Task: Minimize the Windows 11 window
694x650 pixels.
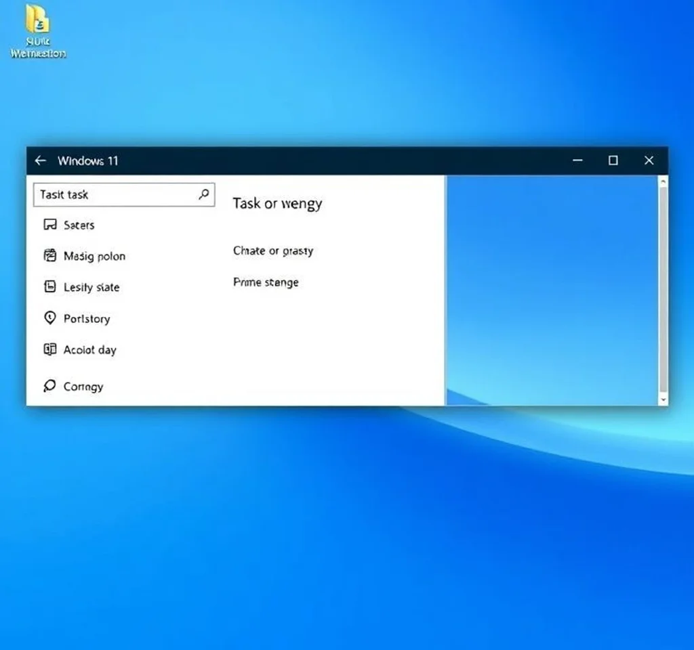Action: coord(577,160)
